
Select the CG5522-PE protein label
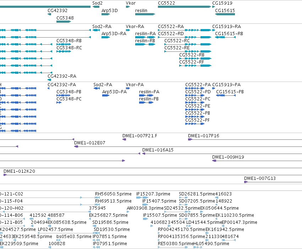click(x=198, y=106)
